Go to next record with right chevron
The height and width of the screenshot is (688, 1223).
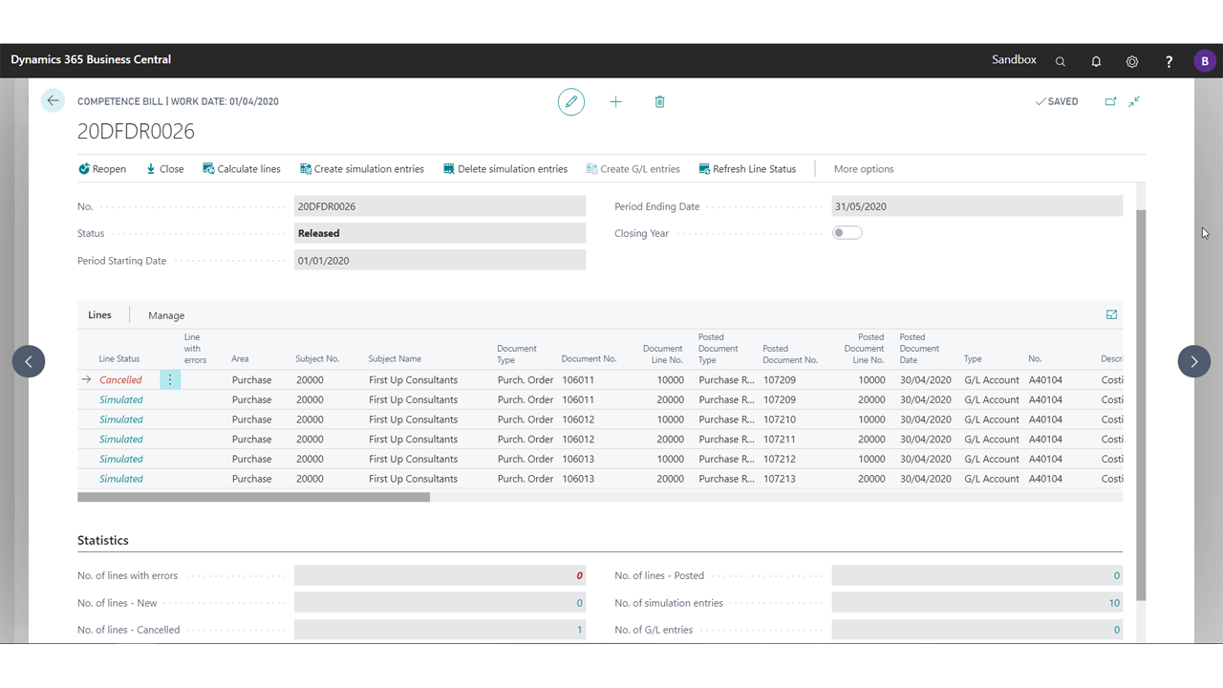[x=1193, y=361]
